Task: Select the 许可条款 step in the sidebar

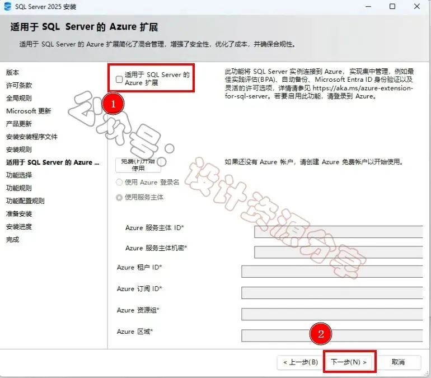Action: (x=19, y=86)
